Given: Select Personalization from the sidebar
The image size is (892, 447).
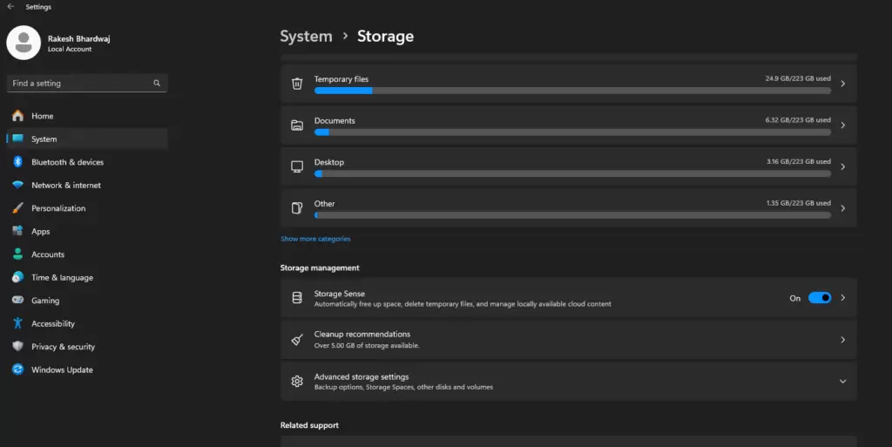Looking at the screenshot, I should click(58, 208).
